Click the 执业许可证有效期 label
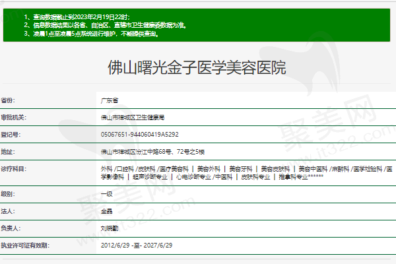The height and width of the screenshot is (264, 396). tap(25, 246)
